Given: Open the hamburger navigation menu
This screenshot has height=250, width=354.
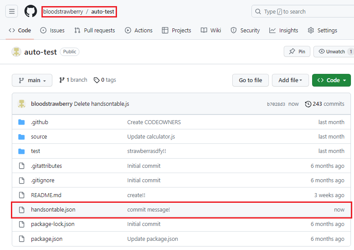Looking at the screenshot, I should 11,11.
